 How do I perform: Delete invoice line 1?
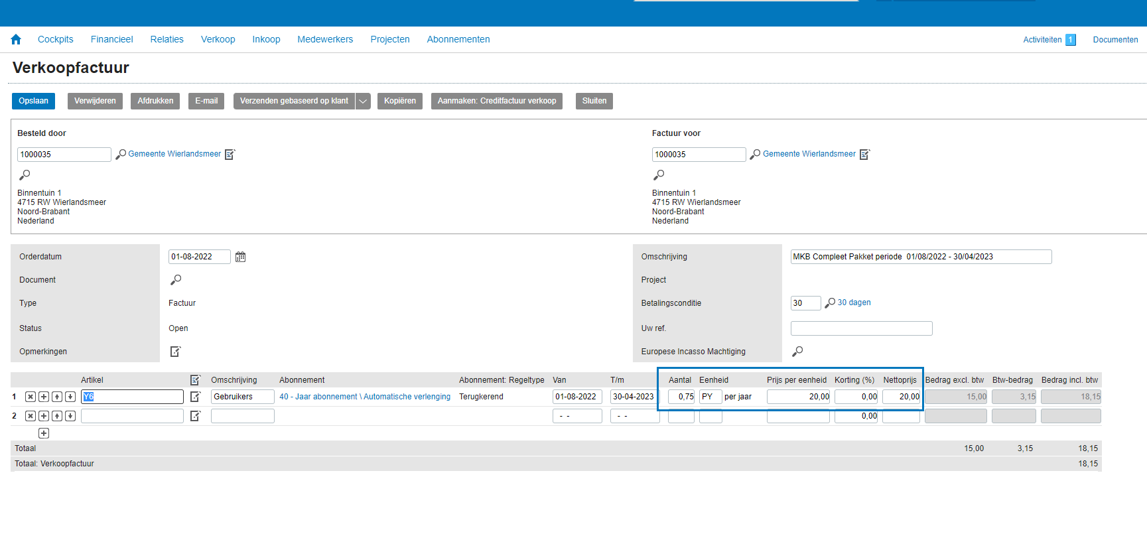click(31, 397)
